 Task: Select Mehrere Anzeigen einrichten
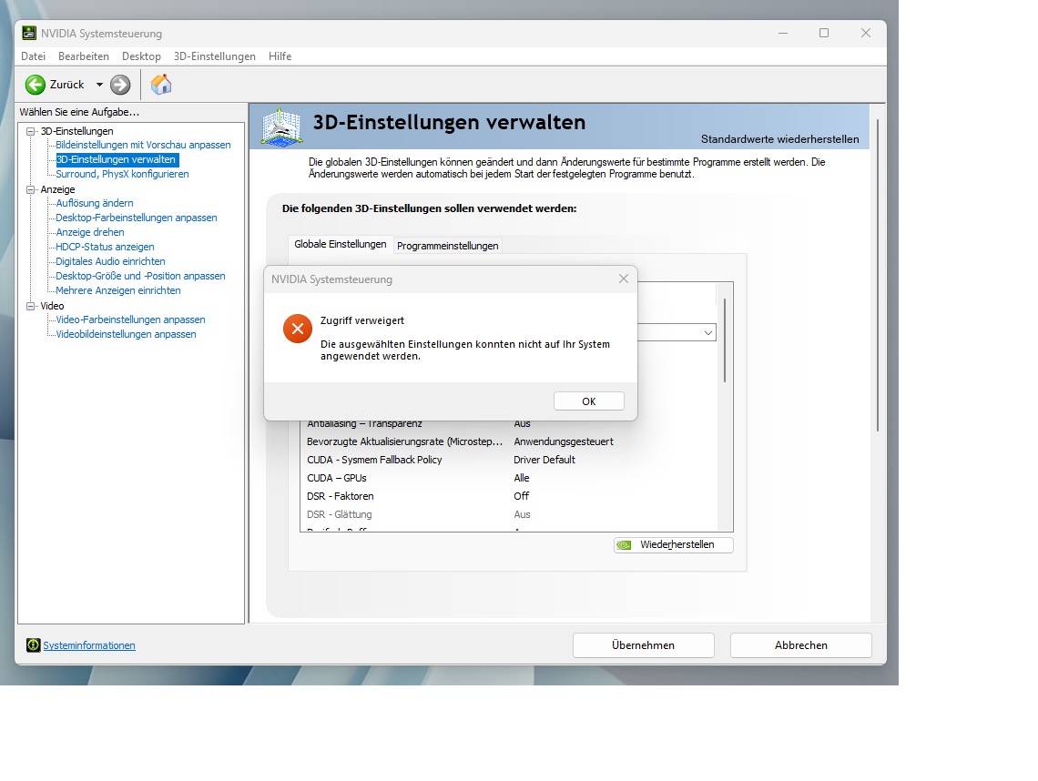coord(117,290)
